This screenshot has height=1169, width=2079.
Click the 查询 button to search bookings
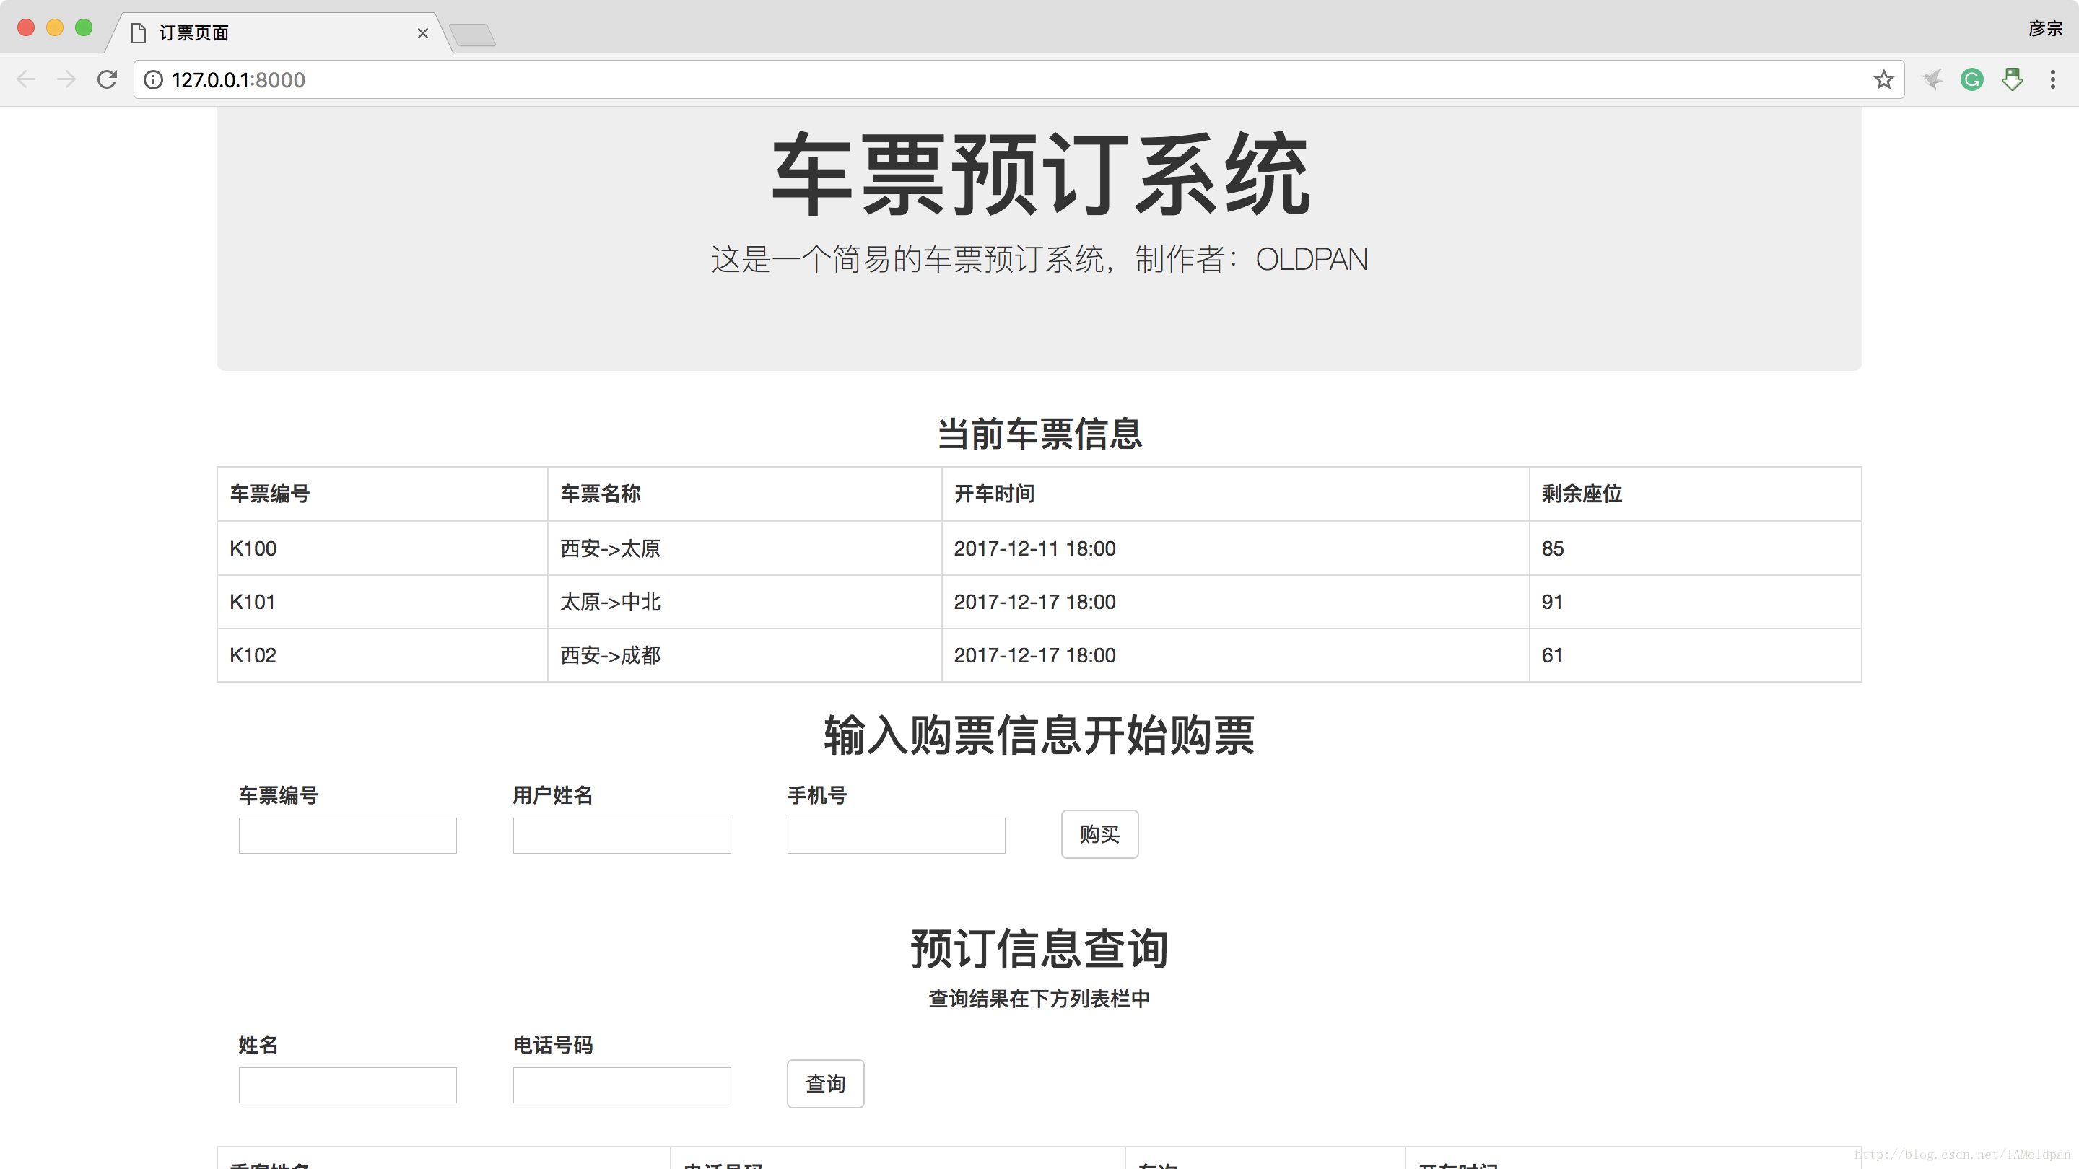825,1083
